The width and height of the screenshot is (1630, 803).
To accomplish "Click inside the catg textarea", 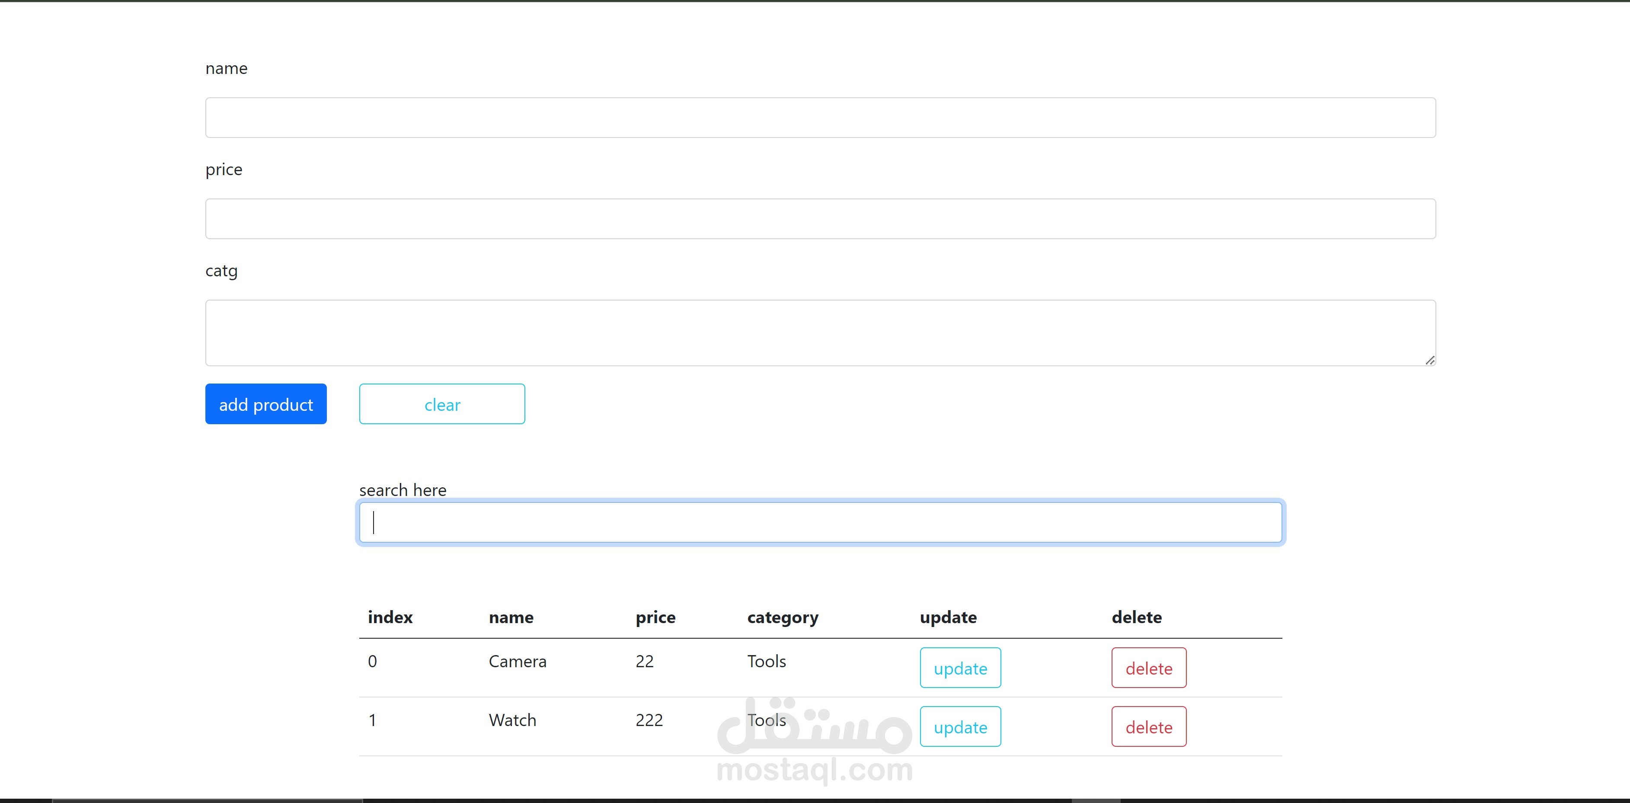I will pos(820,333).
